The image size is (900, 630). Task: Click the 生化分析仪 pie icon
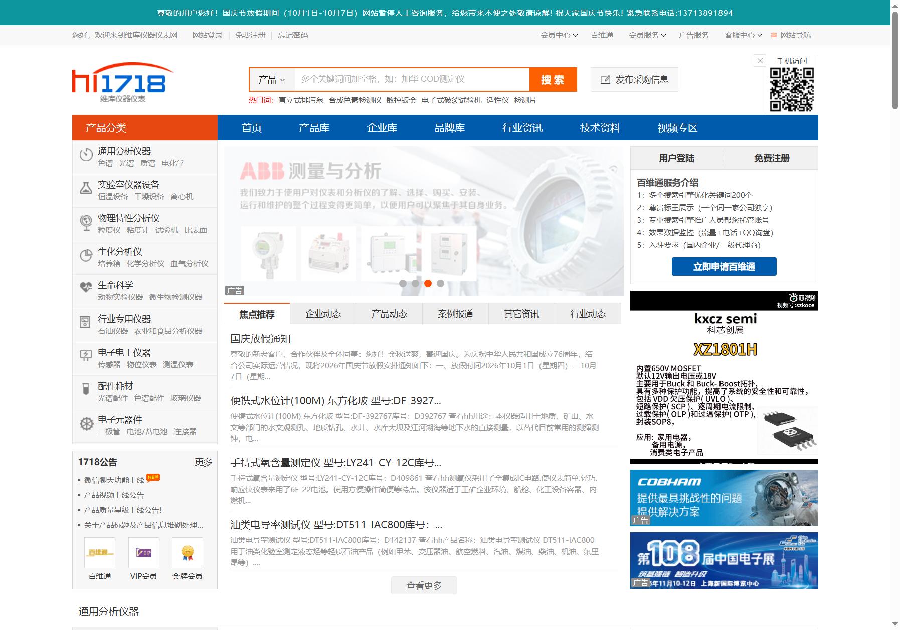tap(86, 255)
